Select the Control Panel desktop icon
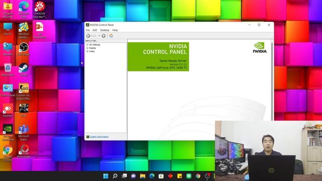The image size is (322, 181). (x=8, y=90)
